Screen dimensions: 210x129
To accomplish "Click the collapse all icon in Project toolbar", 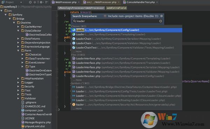I will pyautogui.click(x=35, y=2).
